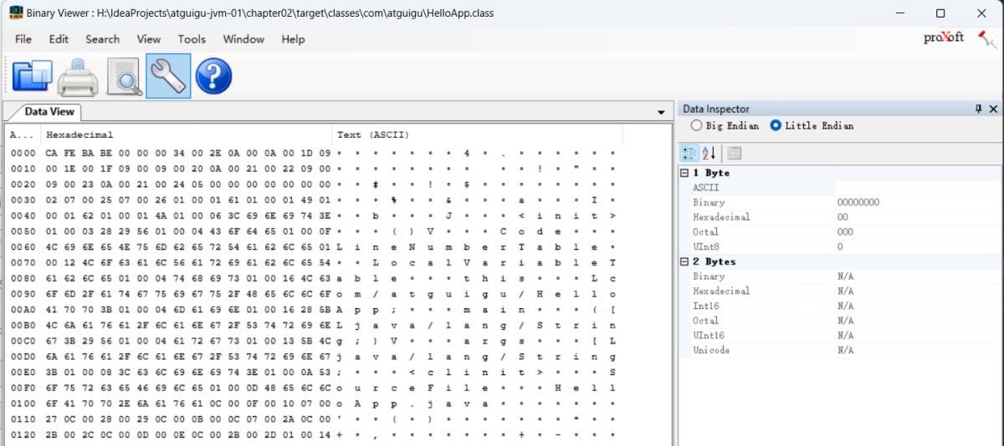Switch to the Data View tab
This screenshot has height=446, width=1004.
tap(49, 112)
